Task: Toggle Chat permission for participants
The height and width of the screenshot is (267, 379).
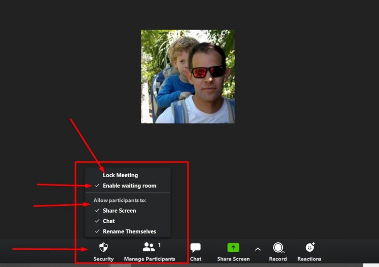Action: 128,221
